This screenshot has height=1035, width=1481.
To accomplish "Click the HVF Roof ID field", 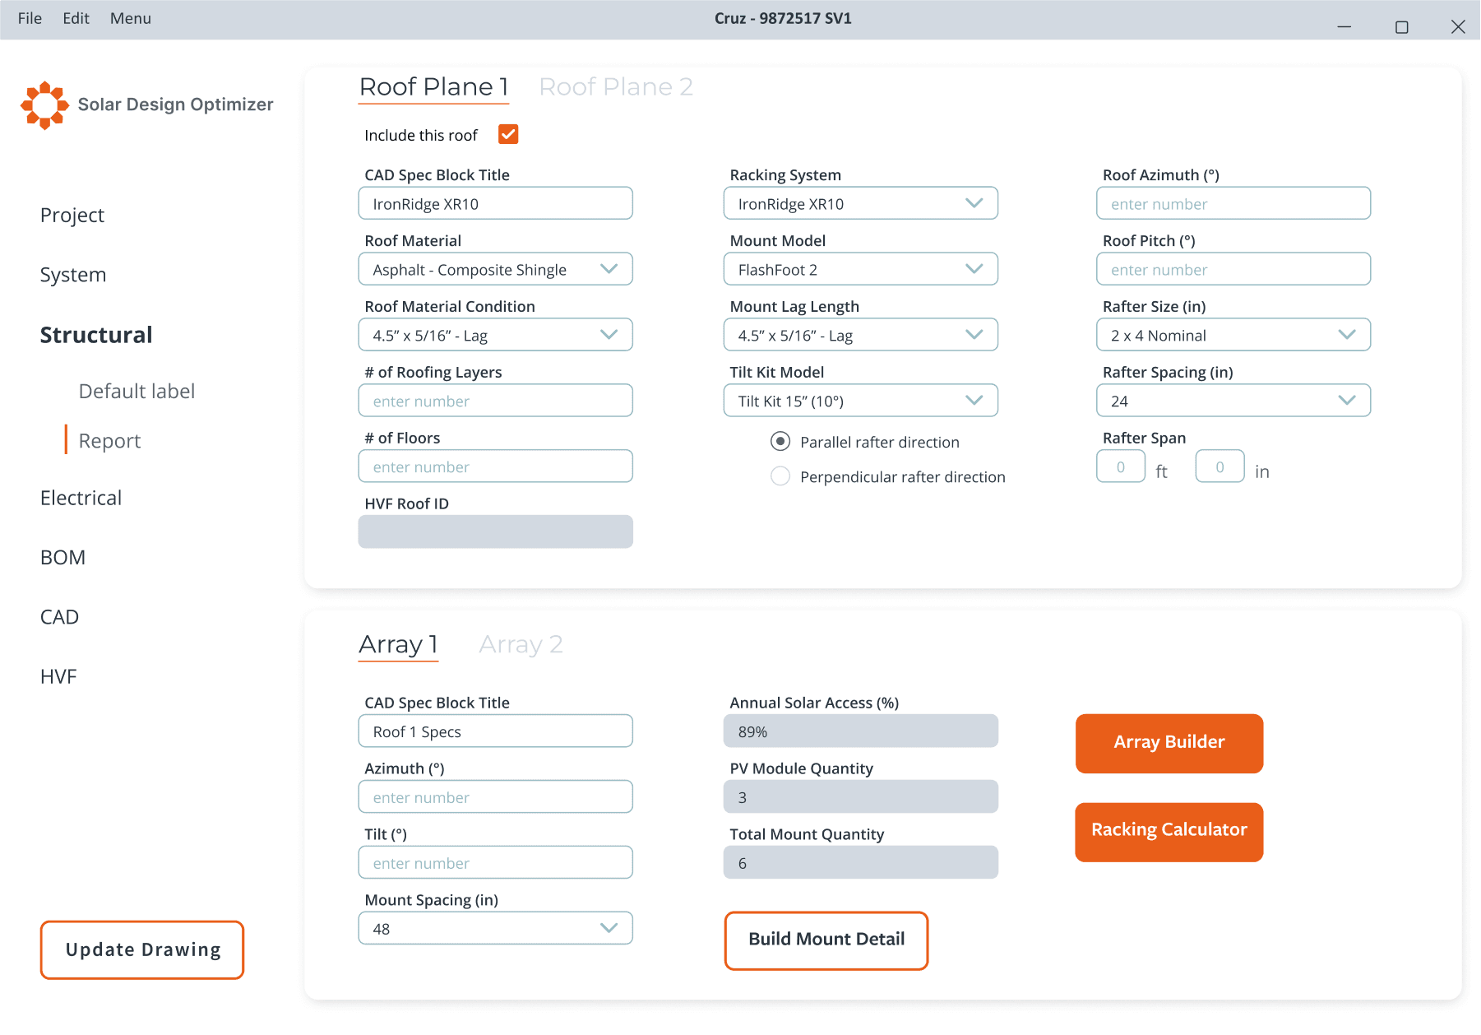I will [x=495, y=531].
